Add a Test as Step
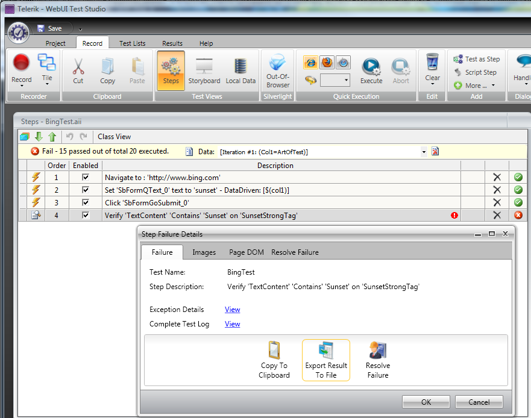 click(477, 59)
